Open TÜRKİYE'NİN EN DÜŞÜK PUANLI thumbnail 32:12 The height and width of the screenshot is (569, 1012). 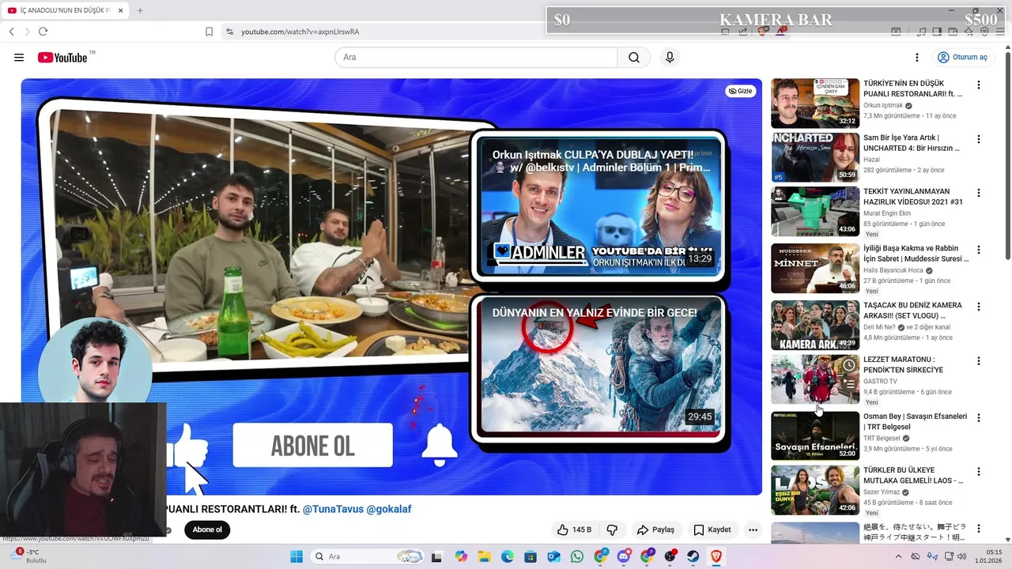tap(815, 103)
